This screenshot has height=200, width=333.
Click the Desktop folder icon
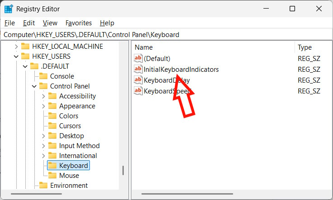coord(52,136)
